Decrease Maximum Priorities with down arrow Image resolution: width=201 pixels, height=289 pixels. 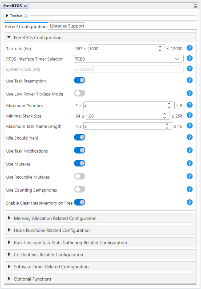click(169, 108)
